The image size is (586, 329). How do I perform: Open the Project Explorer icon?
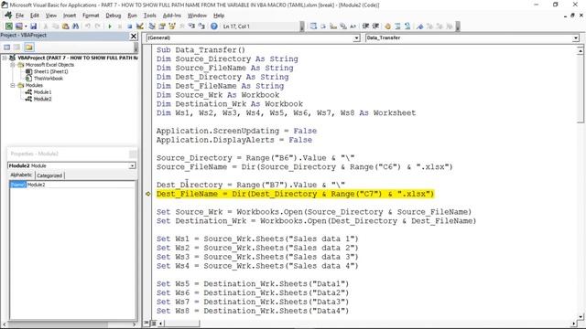point(152,27)
